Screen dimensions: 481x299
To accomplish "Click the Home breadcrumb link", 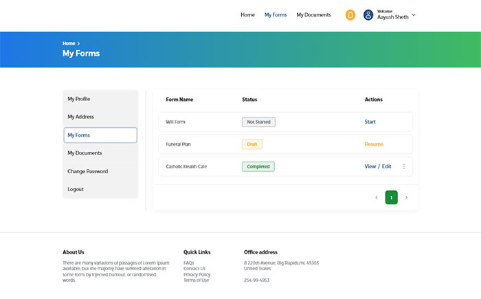I will [x=68, y=43].
